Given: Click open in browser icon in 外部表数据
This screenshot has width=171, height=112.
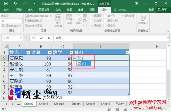Looking at the screenshot, I should (85, 21).
